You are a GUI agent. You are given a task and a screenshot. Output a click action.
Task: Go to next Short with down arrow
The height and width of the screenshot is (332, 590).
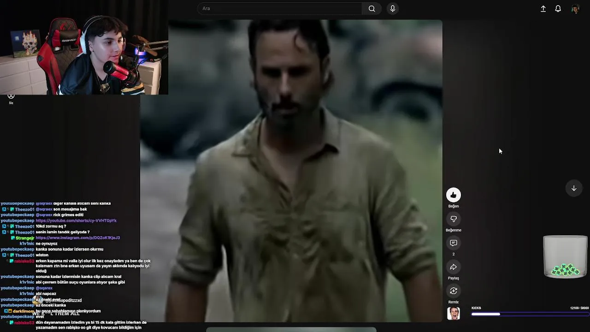coord(574,188)
